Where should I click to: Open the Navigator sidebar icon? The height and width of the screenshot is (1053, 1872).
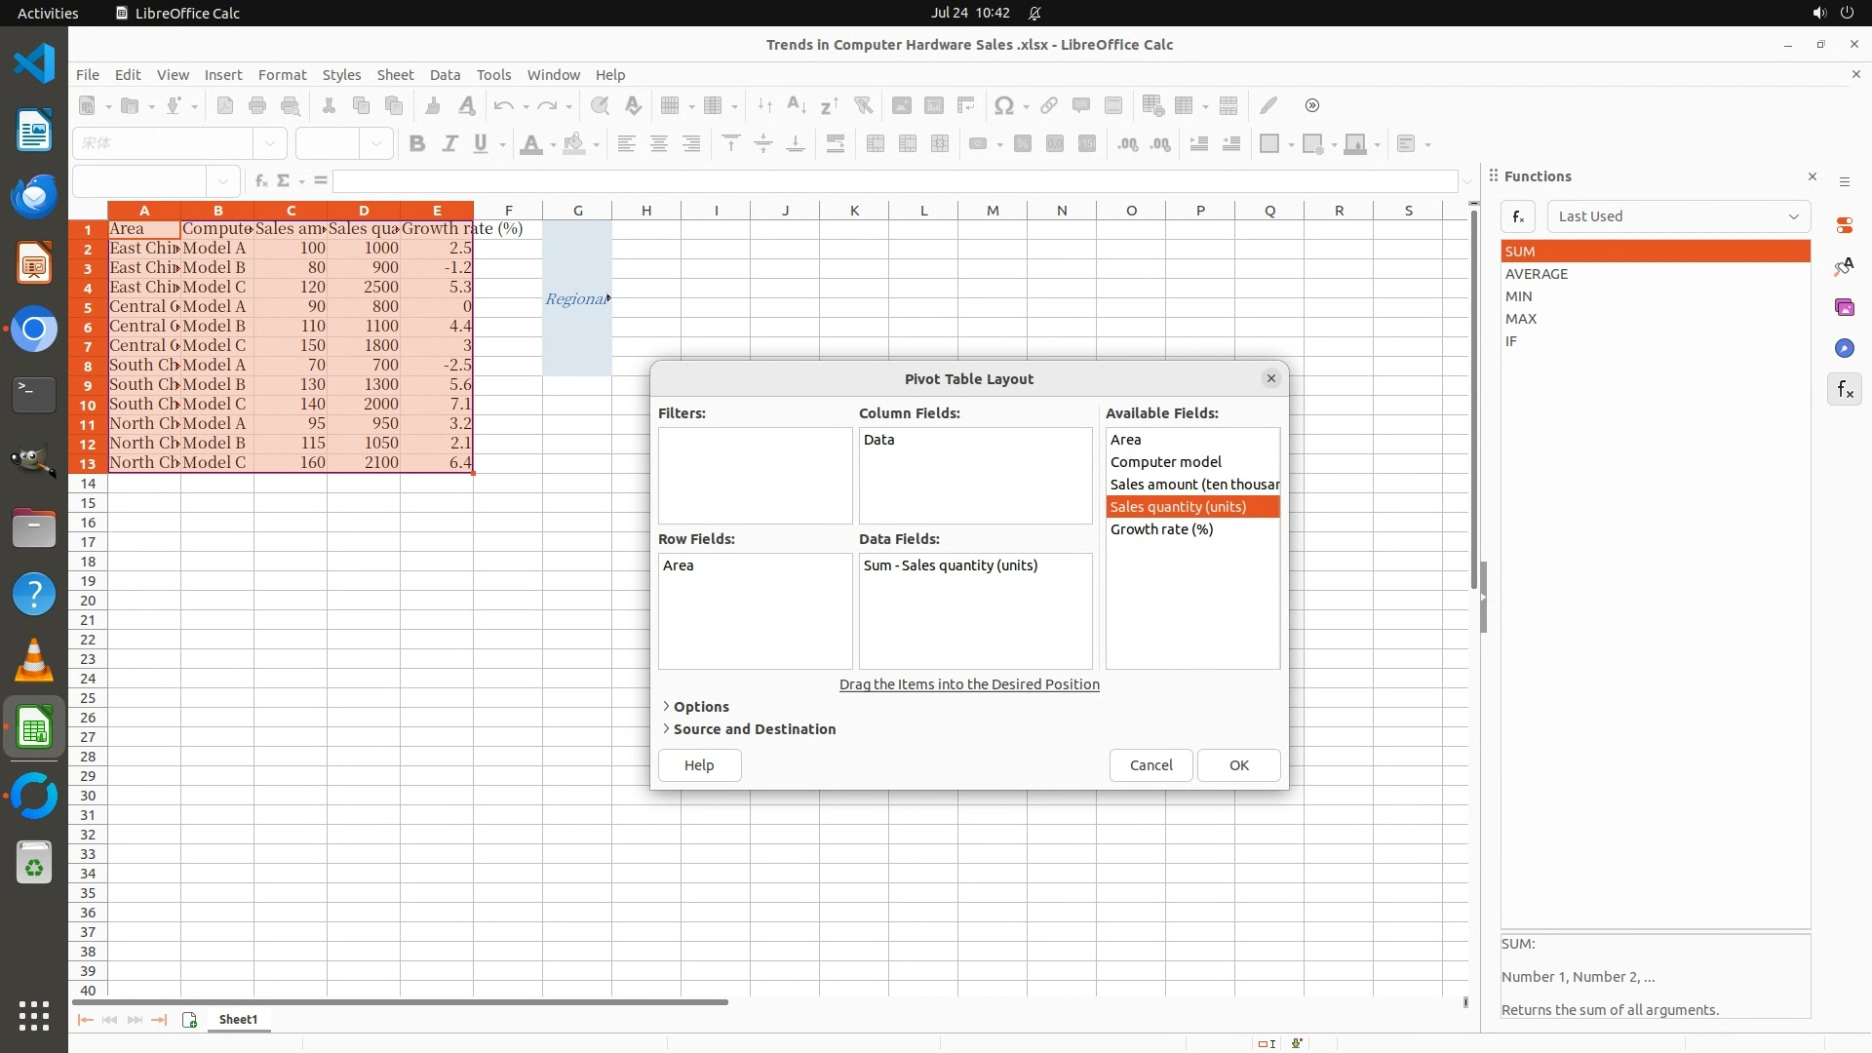click(1844, 349)
